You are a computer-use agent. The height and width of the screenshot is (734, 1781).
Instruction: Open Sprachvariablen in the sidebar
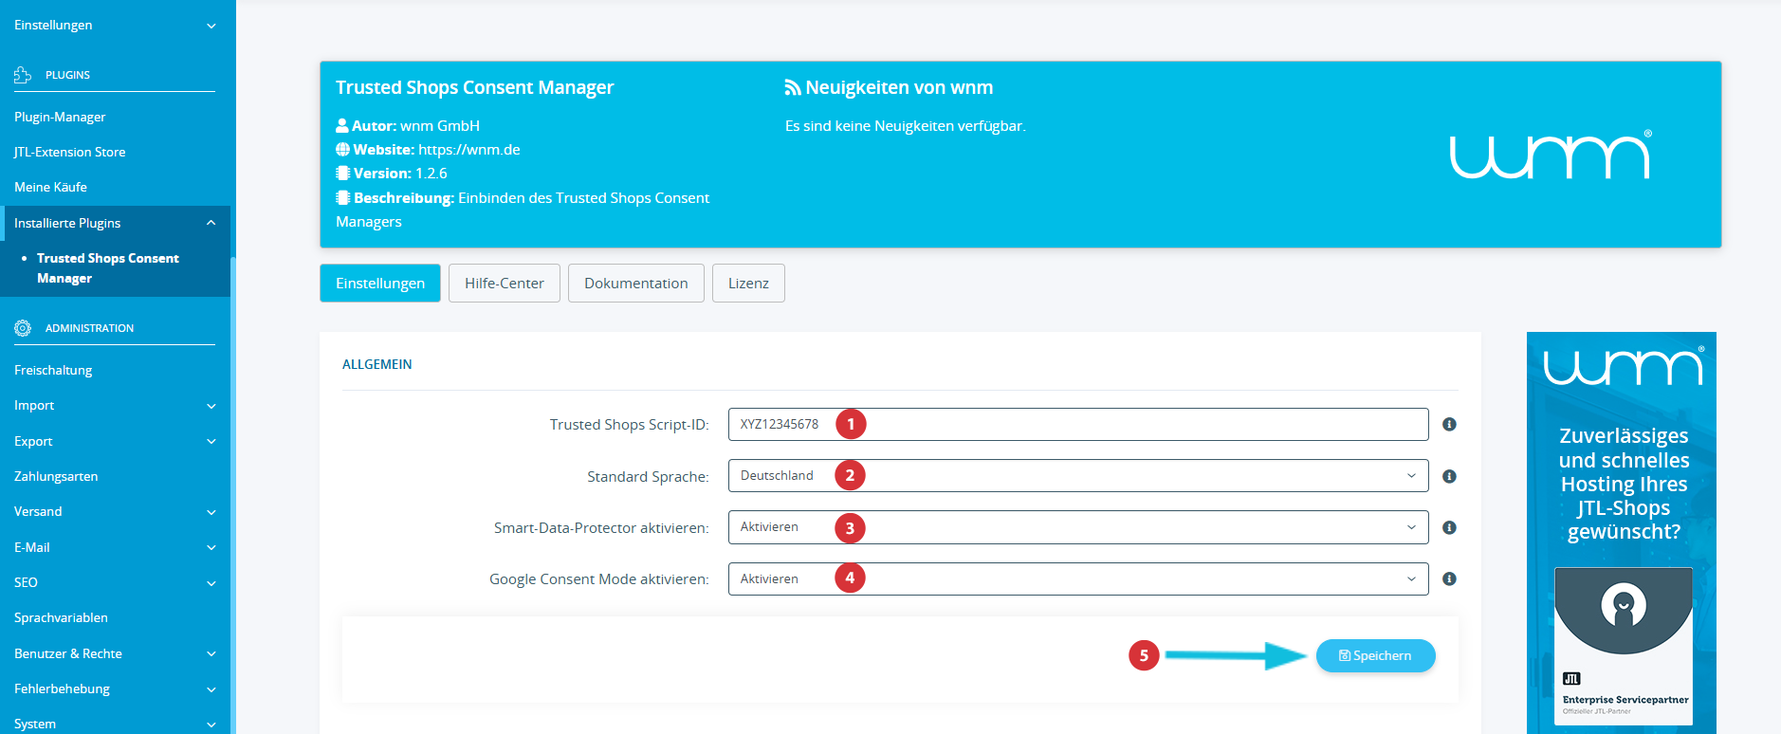pos(61,617)
